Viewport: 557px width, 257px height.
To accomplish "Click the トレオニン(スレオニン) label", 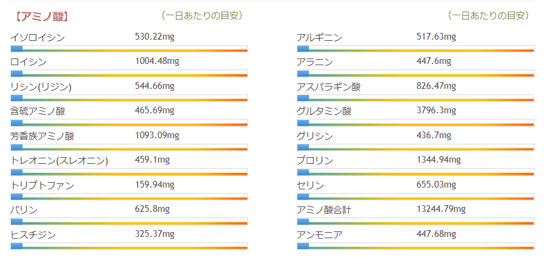I will point(59,161).
